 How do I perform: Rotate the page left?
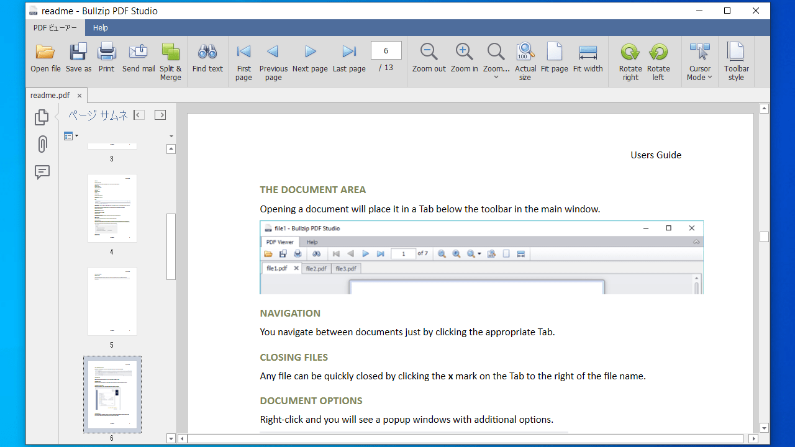(658, 61)
